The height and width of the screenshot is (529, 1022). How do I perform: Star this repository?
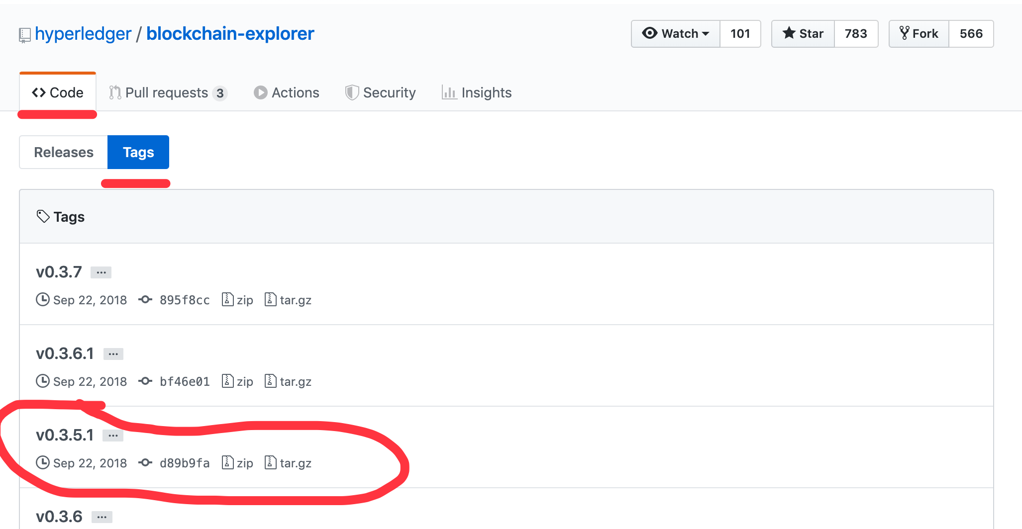[x=803, y=34]
